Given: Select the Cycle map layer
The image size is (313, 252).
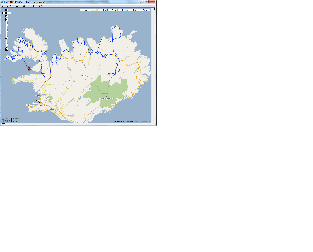Looking at the screenshot, I should click(145, 10).
